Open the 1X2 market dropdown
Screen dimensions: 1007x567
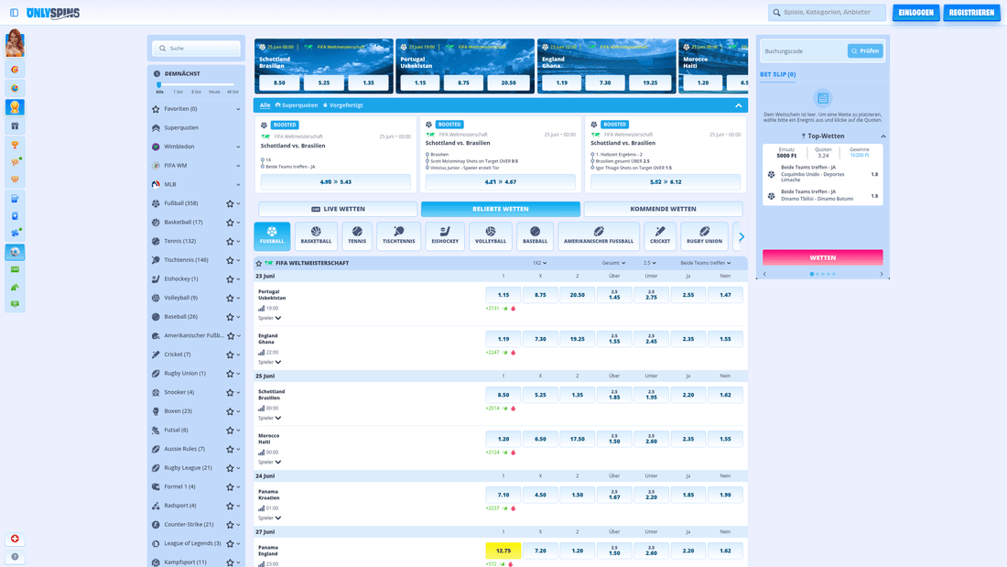pos(539,263)
